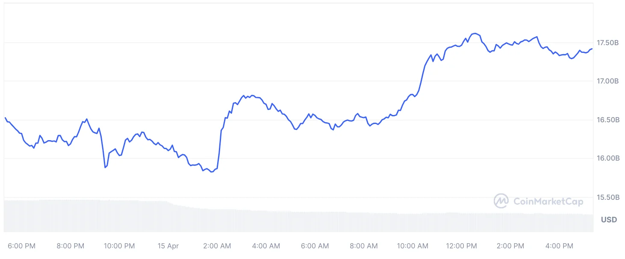Select the 4:00 PM axis label
The height and width of the screenshot is (259, 625).
click(559, 246)
